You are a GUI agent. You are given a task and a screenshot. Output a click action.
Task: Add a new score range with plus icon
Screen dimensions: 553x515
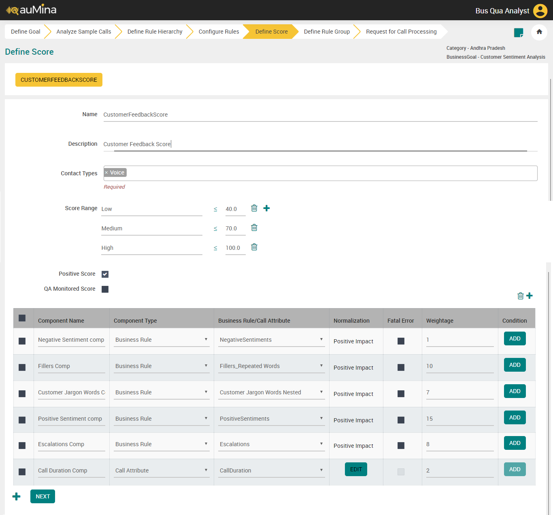coord(266,208)
